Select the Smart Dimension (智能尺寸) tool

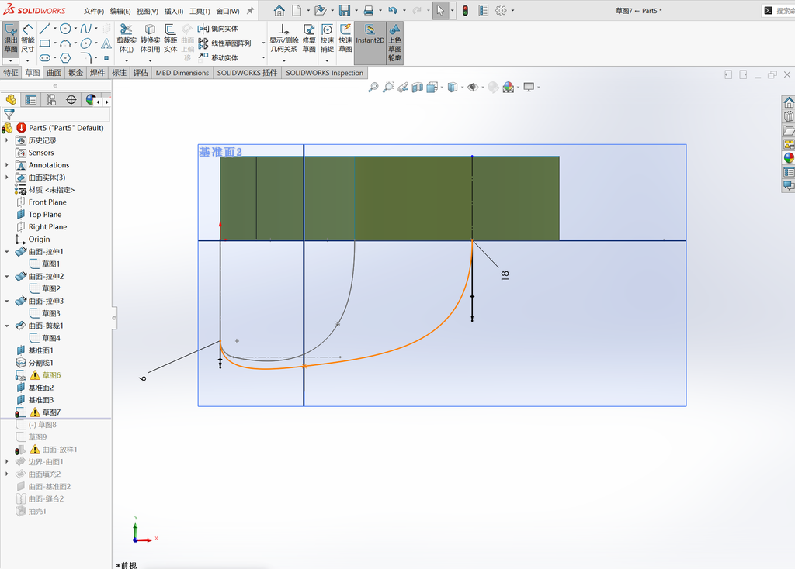click(x=28, y=38)
